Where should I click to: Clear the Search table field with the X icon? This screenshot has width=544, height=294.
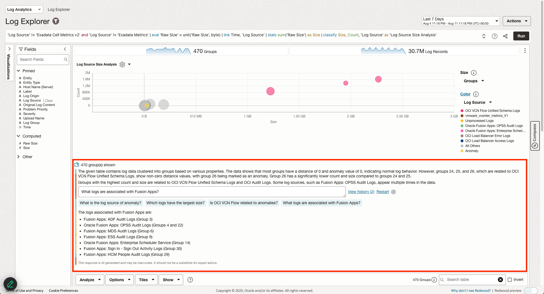click(x=501, y=279)
